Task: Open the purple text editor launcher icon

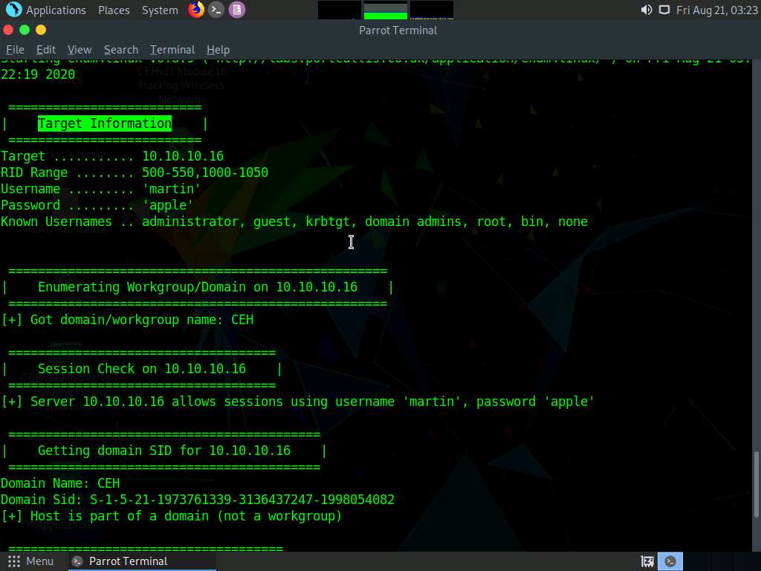Action: tap(237, 10)
